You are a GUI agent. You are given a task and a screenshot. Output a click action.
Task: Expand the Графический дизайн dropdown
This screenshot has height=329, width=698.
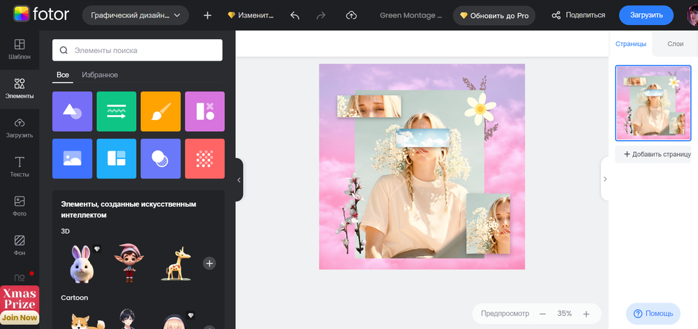tap(135, 15)
